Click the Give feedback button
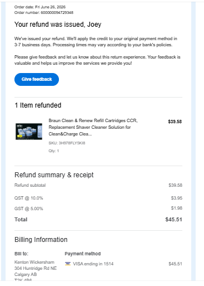The width and height of the screenshot is (204, 286). (37, 79)
